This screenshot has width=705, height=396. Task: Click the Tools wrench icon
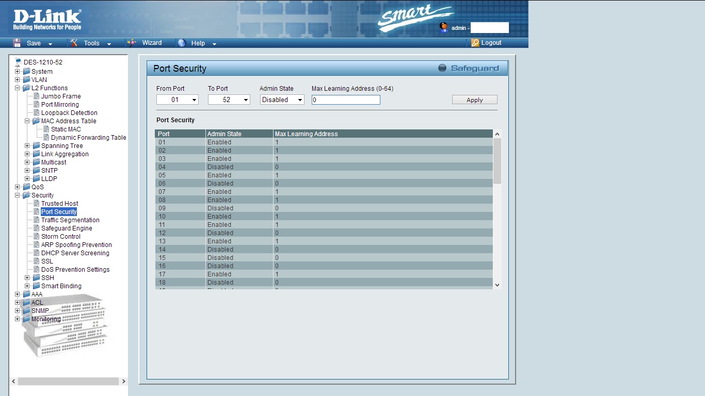pyautogui.click(x=74, y=43)
